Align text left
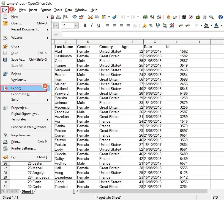Image resolution: width=224 pixels, height=200 pixels. pos(107,26)
